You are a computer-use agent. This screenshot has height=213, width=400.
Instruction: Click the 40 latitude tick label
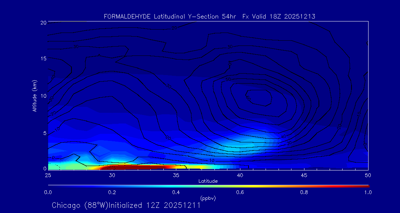(240, 175)
